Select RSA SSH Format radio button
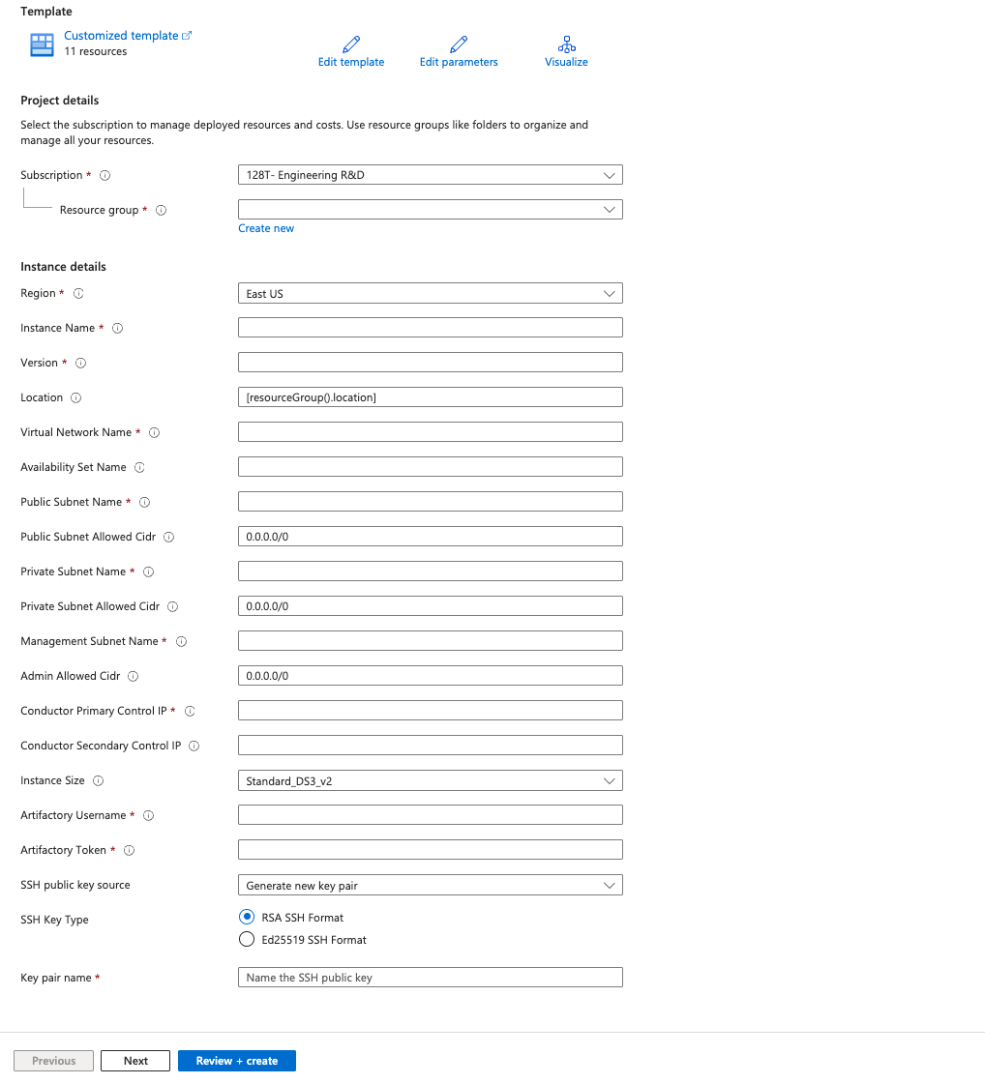 [x=247, y=918]
